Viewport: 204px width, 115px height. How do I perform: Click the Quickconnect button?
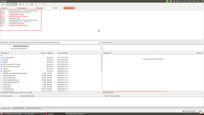pos(69,8)
